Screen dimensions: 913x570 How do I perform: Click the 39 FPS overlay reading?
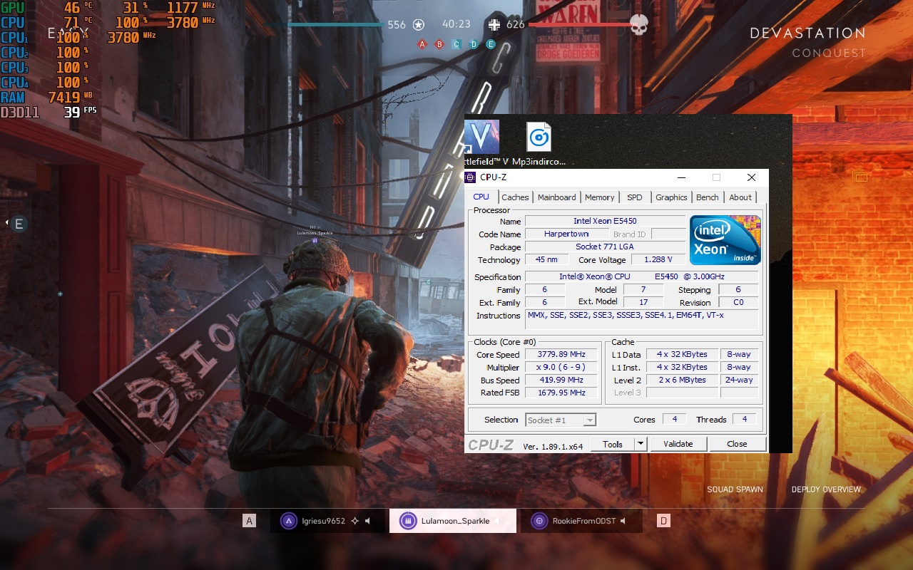tap(80, 112)
